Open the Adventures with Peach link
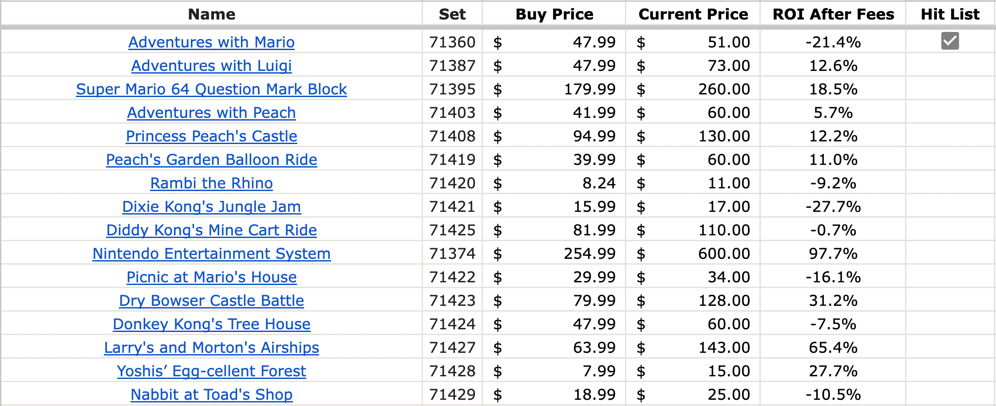This screenshot has width=996, height=406. tap(211, 113)
